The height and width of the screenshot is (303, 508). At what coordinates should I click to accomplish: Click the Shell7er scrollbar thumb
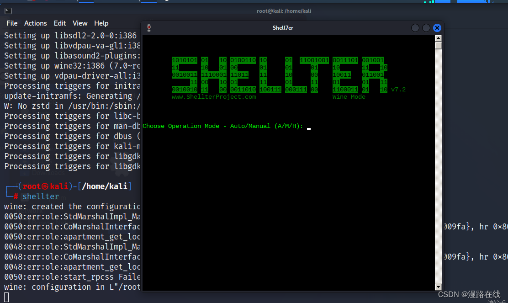coord(439,45)
